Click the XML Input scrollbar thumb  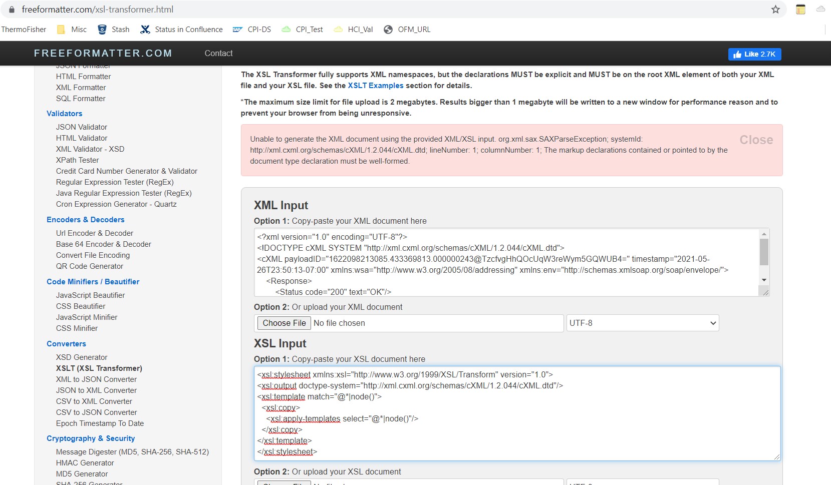tap(764, 252)
